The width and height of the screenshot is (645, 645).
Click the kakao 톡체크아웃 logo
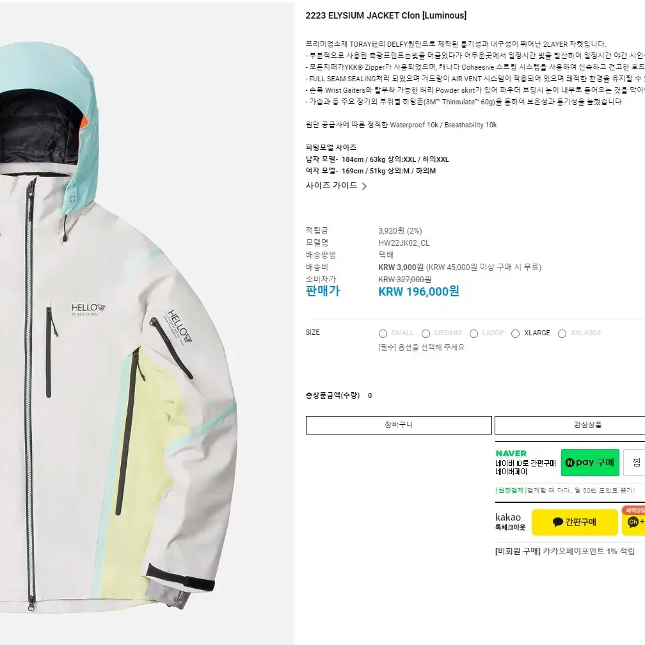tap(510, 522)
